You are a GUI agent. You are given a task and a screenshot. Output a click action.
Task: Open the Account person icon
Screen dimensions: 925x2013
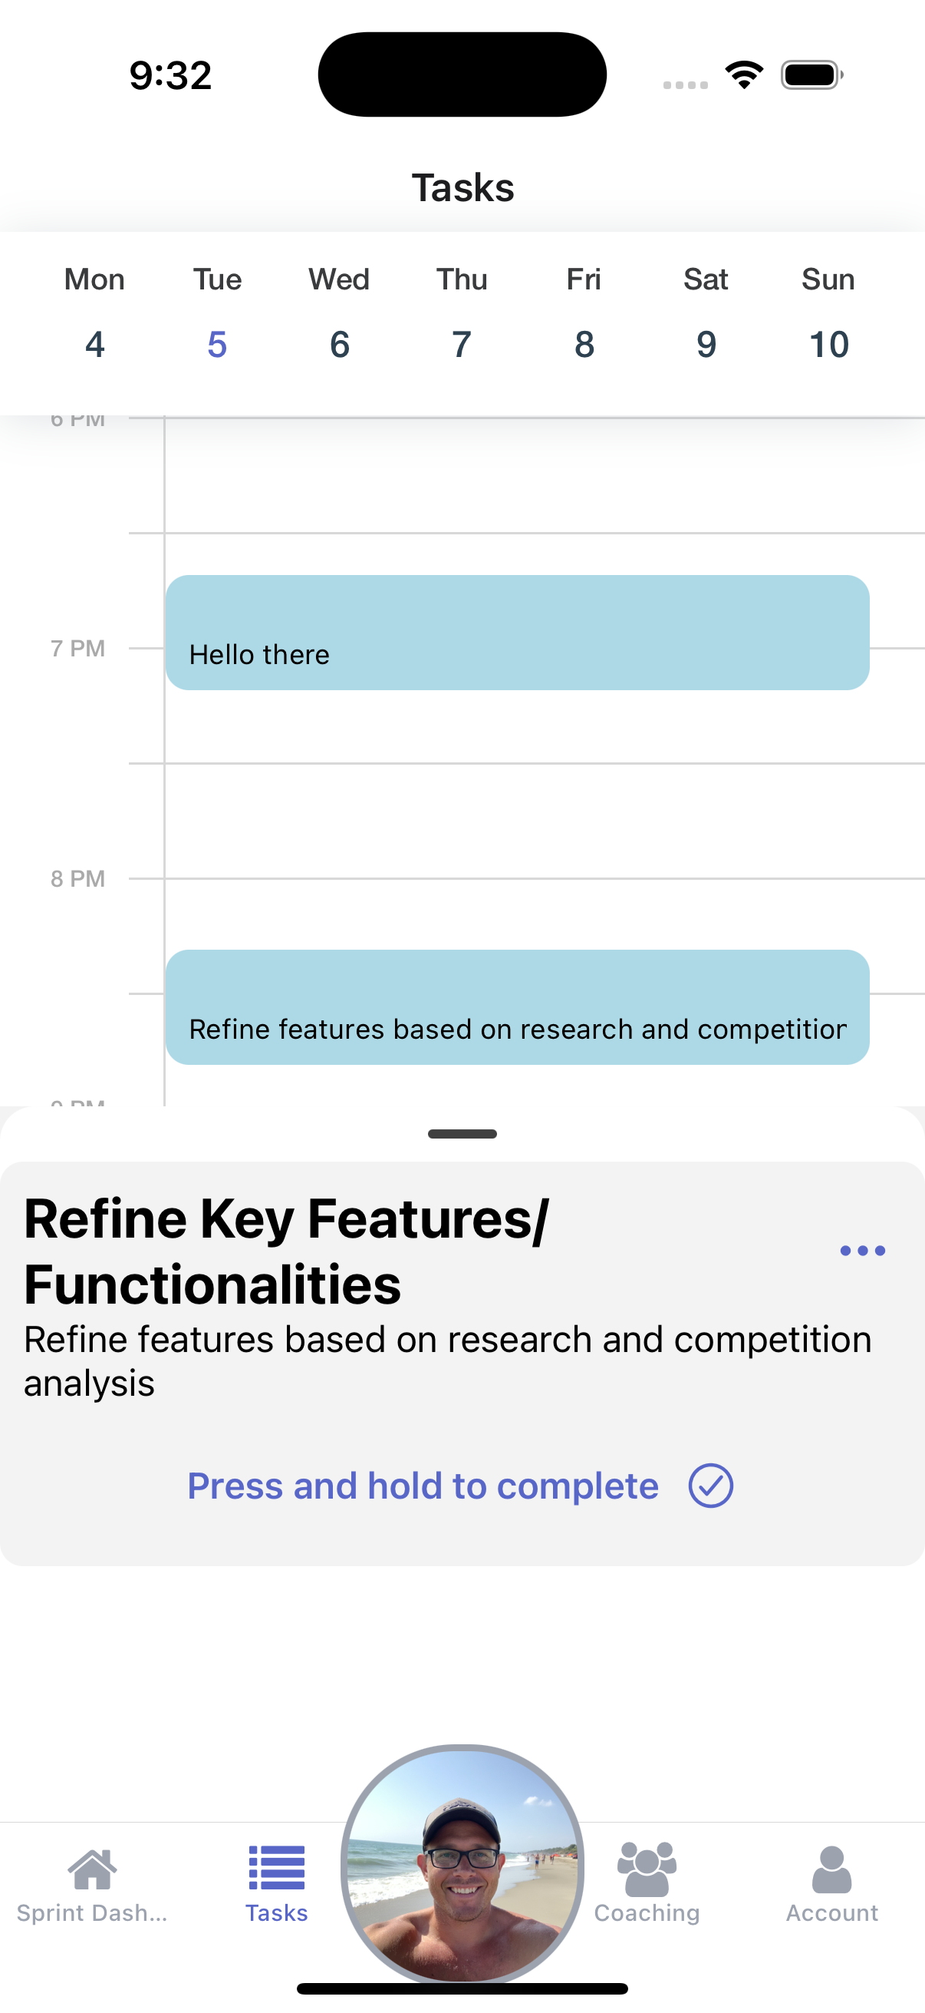click(831, 1869)
